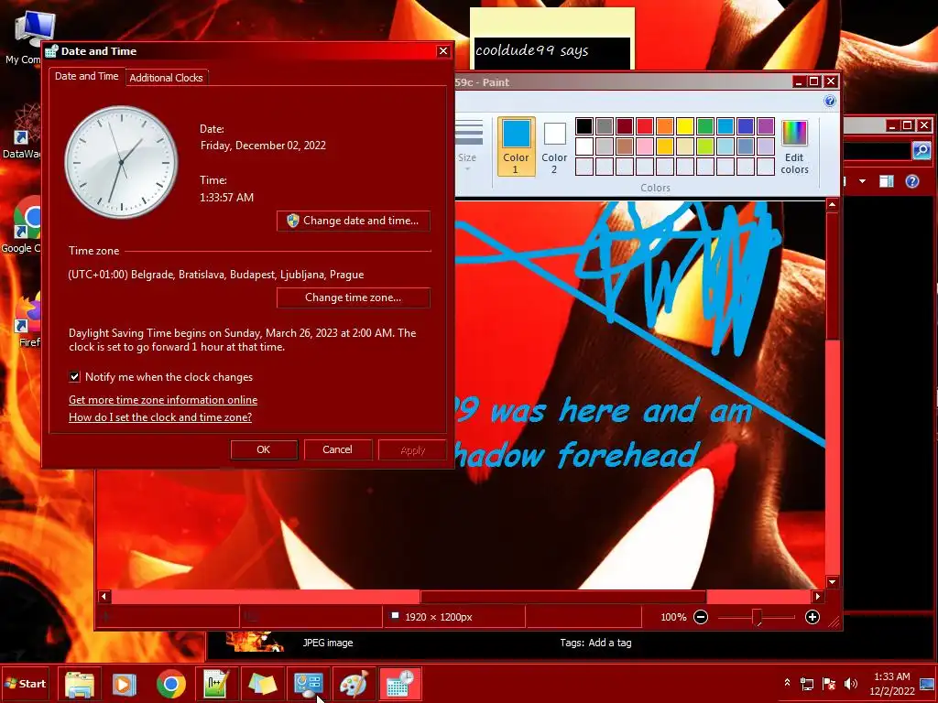This screenshot has height=703, width=938.
Task: Click Cancel in Date and Time dialog
Action: [x=337, y=449]
